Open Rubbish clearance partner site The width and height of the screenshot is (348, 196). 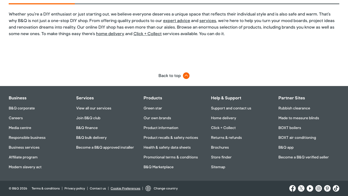294,108
